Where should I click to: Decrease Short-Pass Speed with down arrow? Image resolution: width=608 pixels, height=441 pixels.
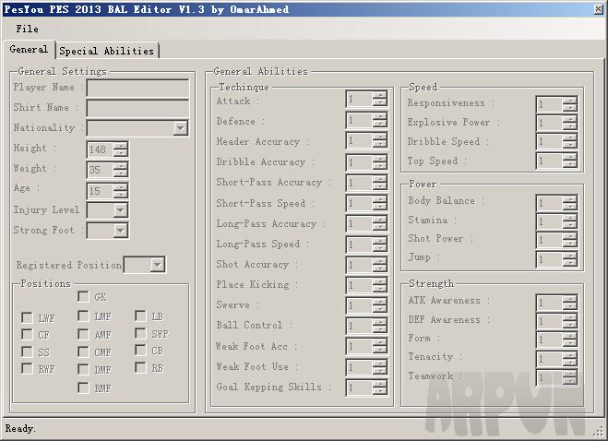click(x=379, y=207)
